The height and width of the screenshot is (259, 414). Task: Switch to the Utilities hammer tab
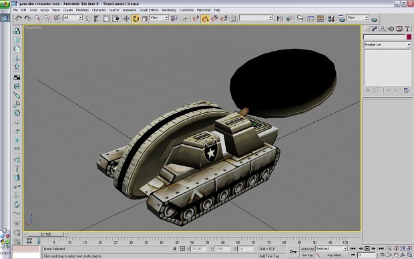click(407, 29)
